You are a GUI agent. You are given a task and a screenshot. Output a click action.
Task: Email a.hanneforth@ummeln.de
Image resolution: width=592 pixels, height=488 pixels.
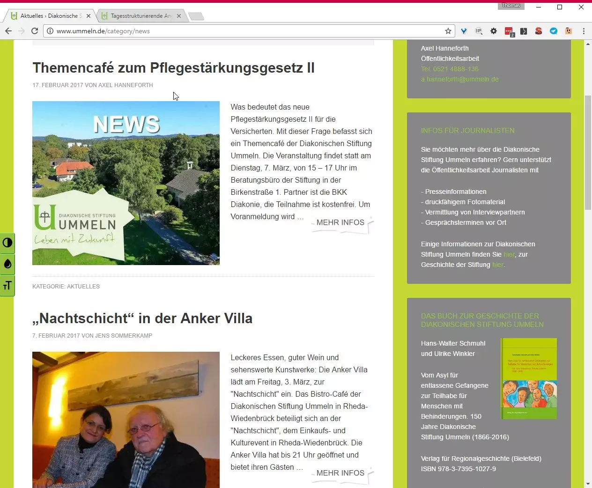click(460, 79)
